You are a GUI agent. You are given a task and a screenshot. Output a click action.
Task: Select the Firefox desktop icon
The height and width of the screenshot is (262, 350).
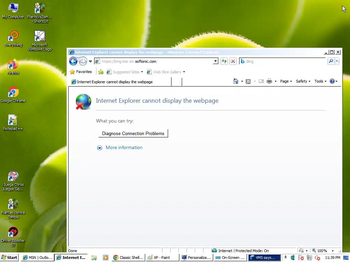[13, 67]
